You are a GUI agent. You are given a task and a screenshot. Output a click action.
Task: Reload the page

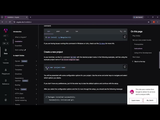pyautogui.click(x=10, y=22)
